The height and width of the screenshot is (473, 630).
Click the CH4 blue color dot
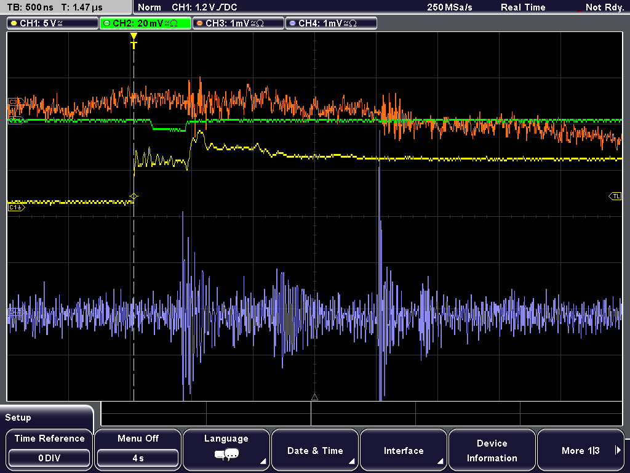292,23
